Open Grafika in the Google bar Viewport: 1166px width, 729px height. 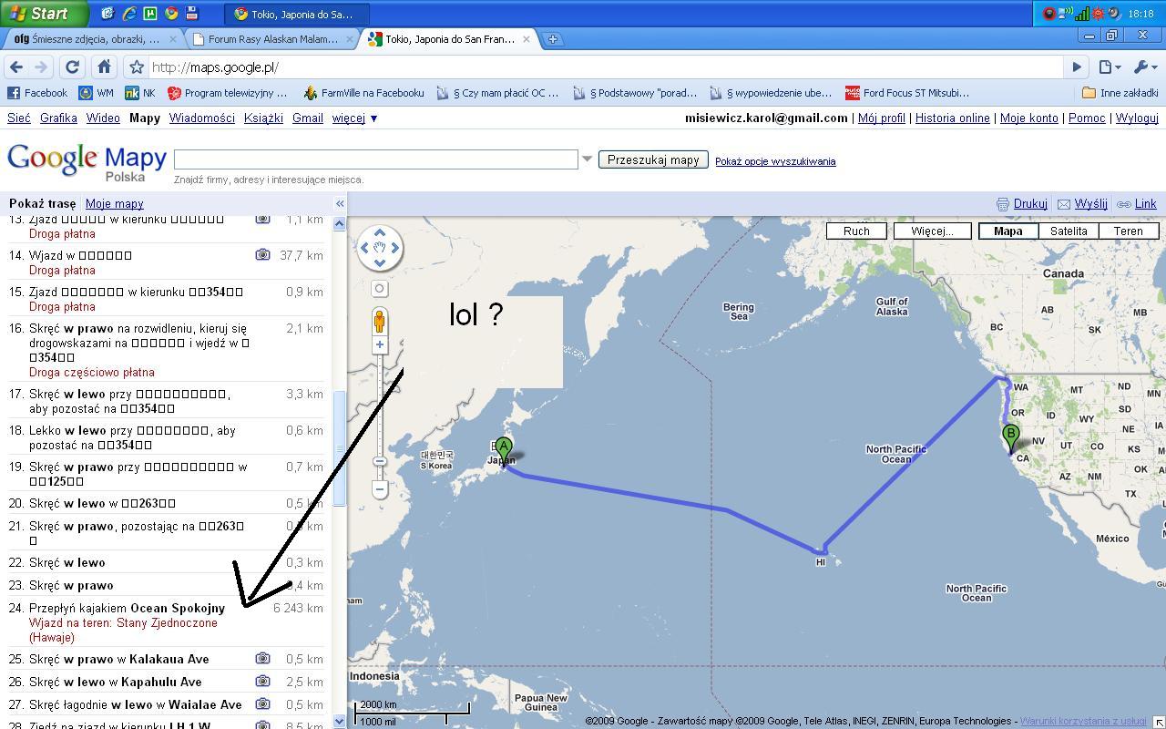(x=58, y=118)
